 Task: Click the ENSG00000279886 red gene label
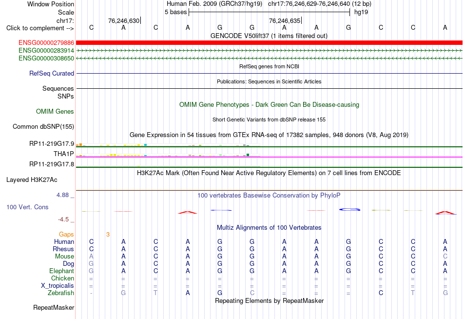click(x=46, y=43)
